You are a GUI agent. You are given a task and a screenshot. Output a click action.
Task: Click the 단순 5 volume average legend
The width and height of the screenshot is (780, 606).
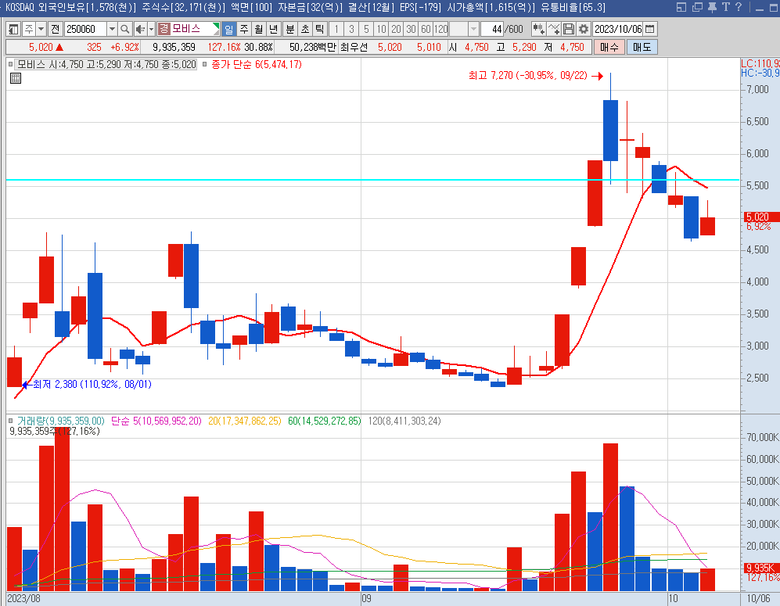156,421
